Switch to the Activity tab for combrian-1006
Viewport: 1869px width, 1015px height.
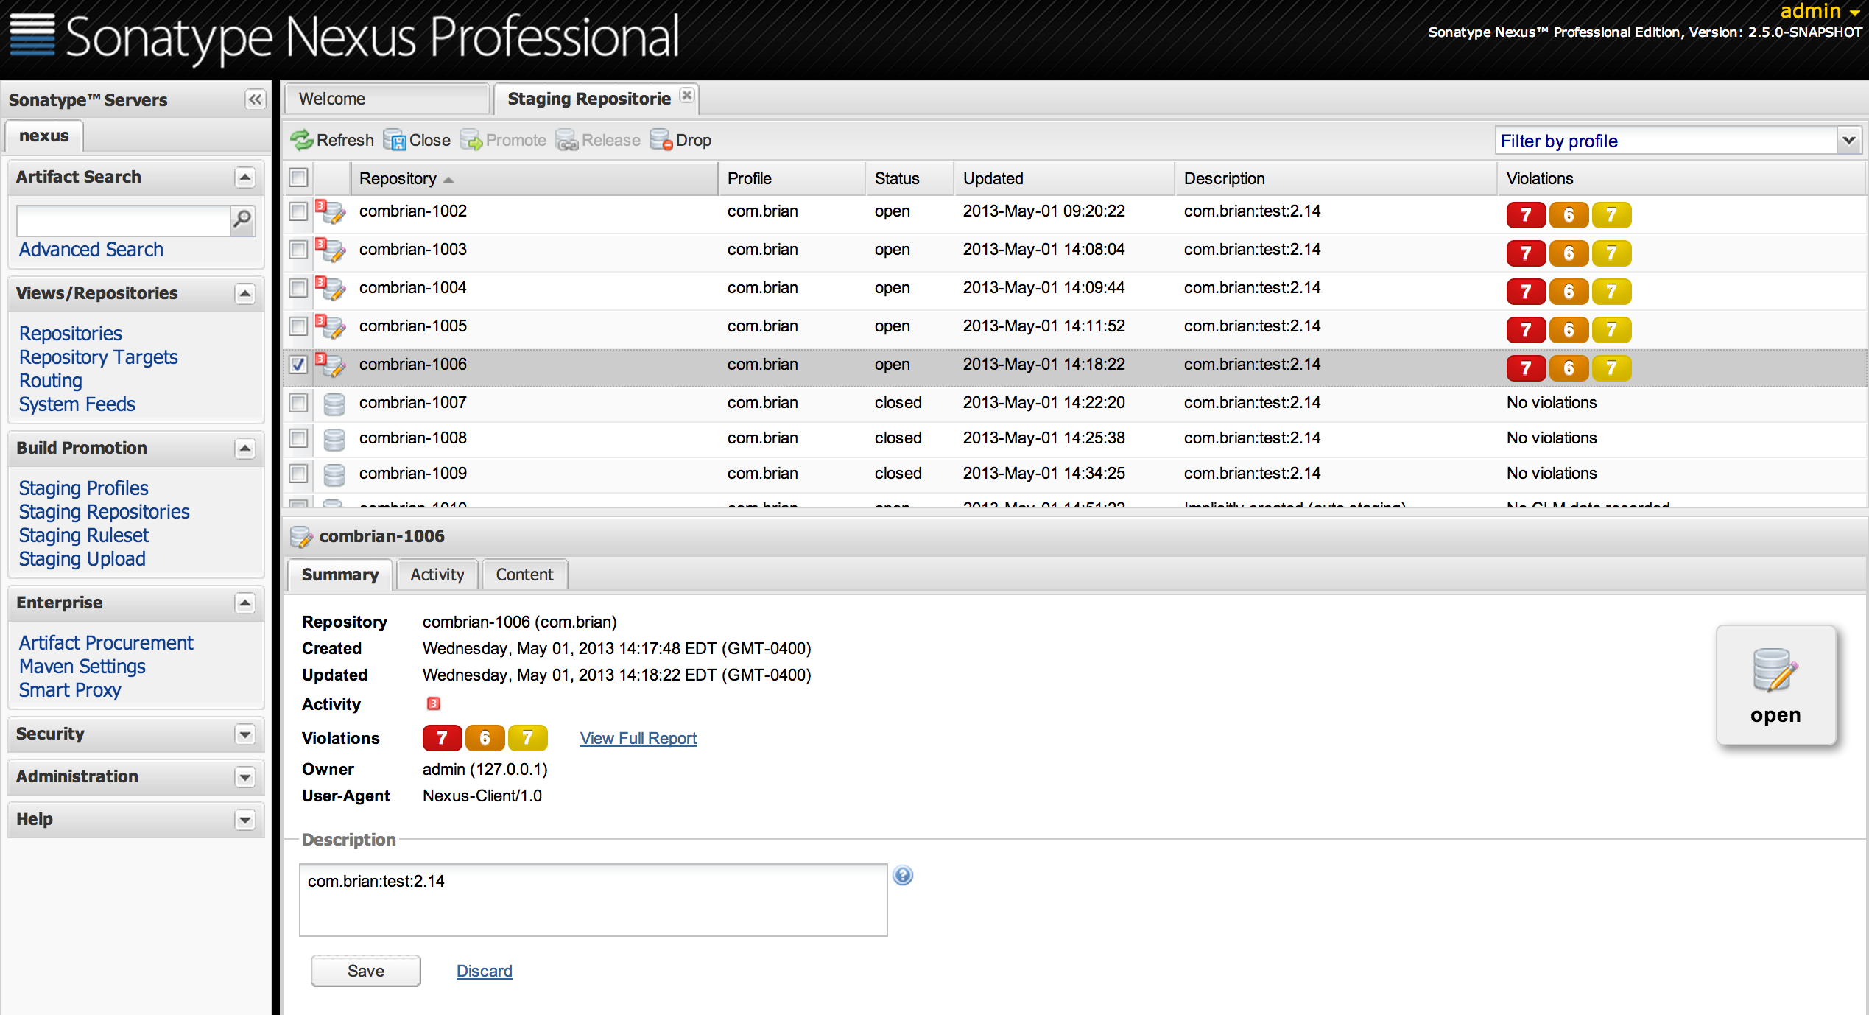coord(436,574)
